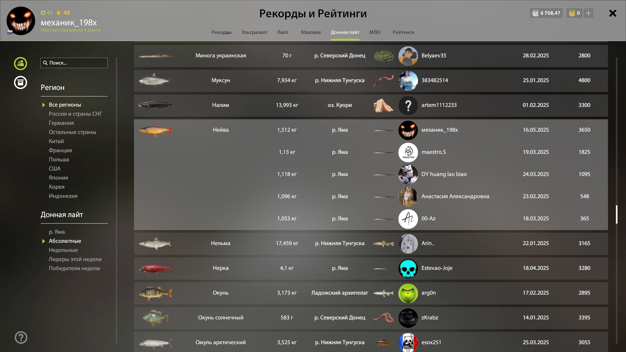626x352 pixels.
Task: Select Недельные records filter
Action: tap(63, 250)
